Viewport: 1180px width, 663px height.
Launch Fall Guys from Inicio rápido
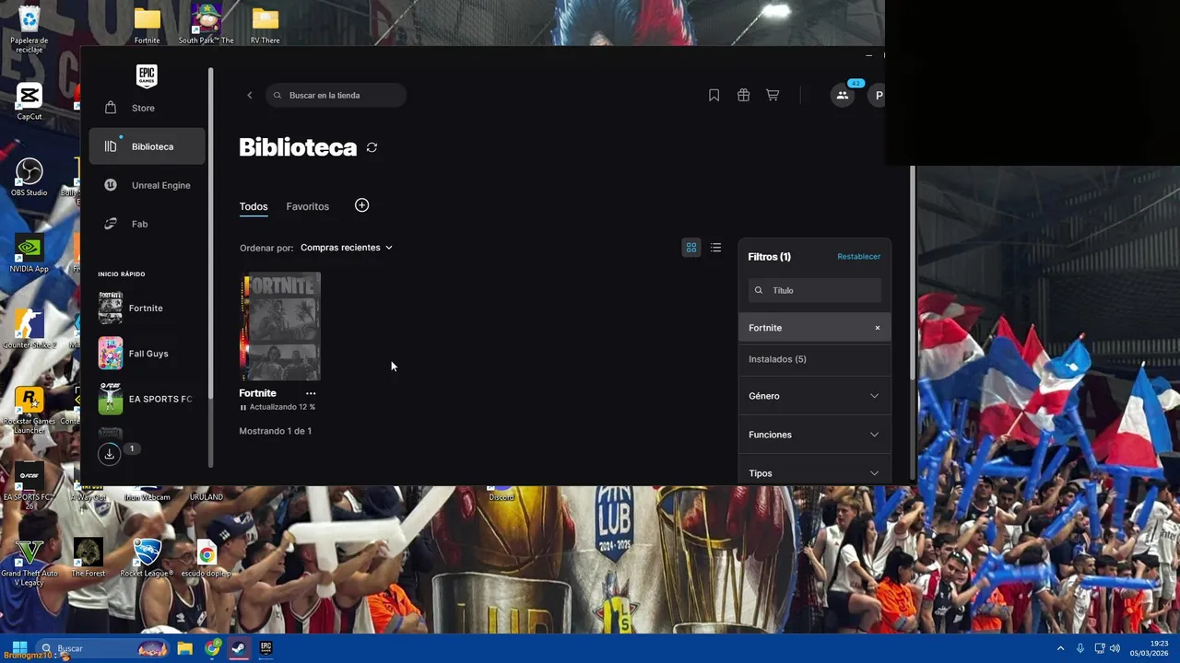[x=147, y=354]
